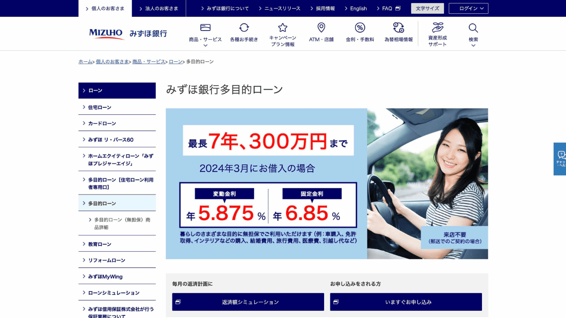The image size is (566, 318).
Task: Click 個人のお客さま breadcrumb link
Action: point(112,62)
